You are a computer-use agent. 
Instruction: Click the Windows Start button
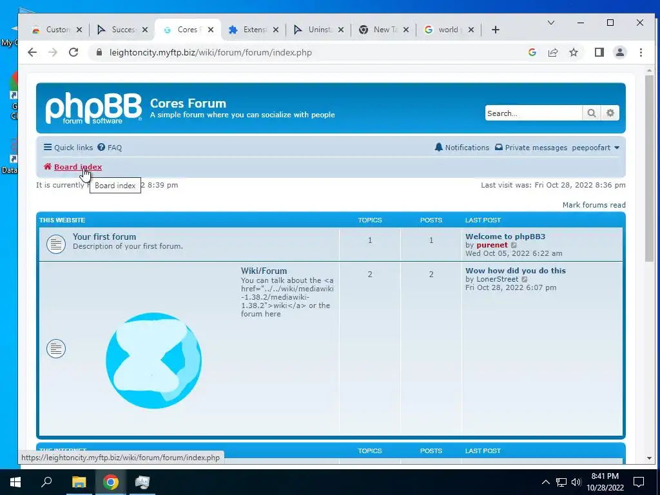click(x=15, y=482)
